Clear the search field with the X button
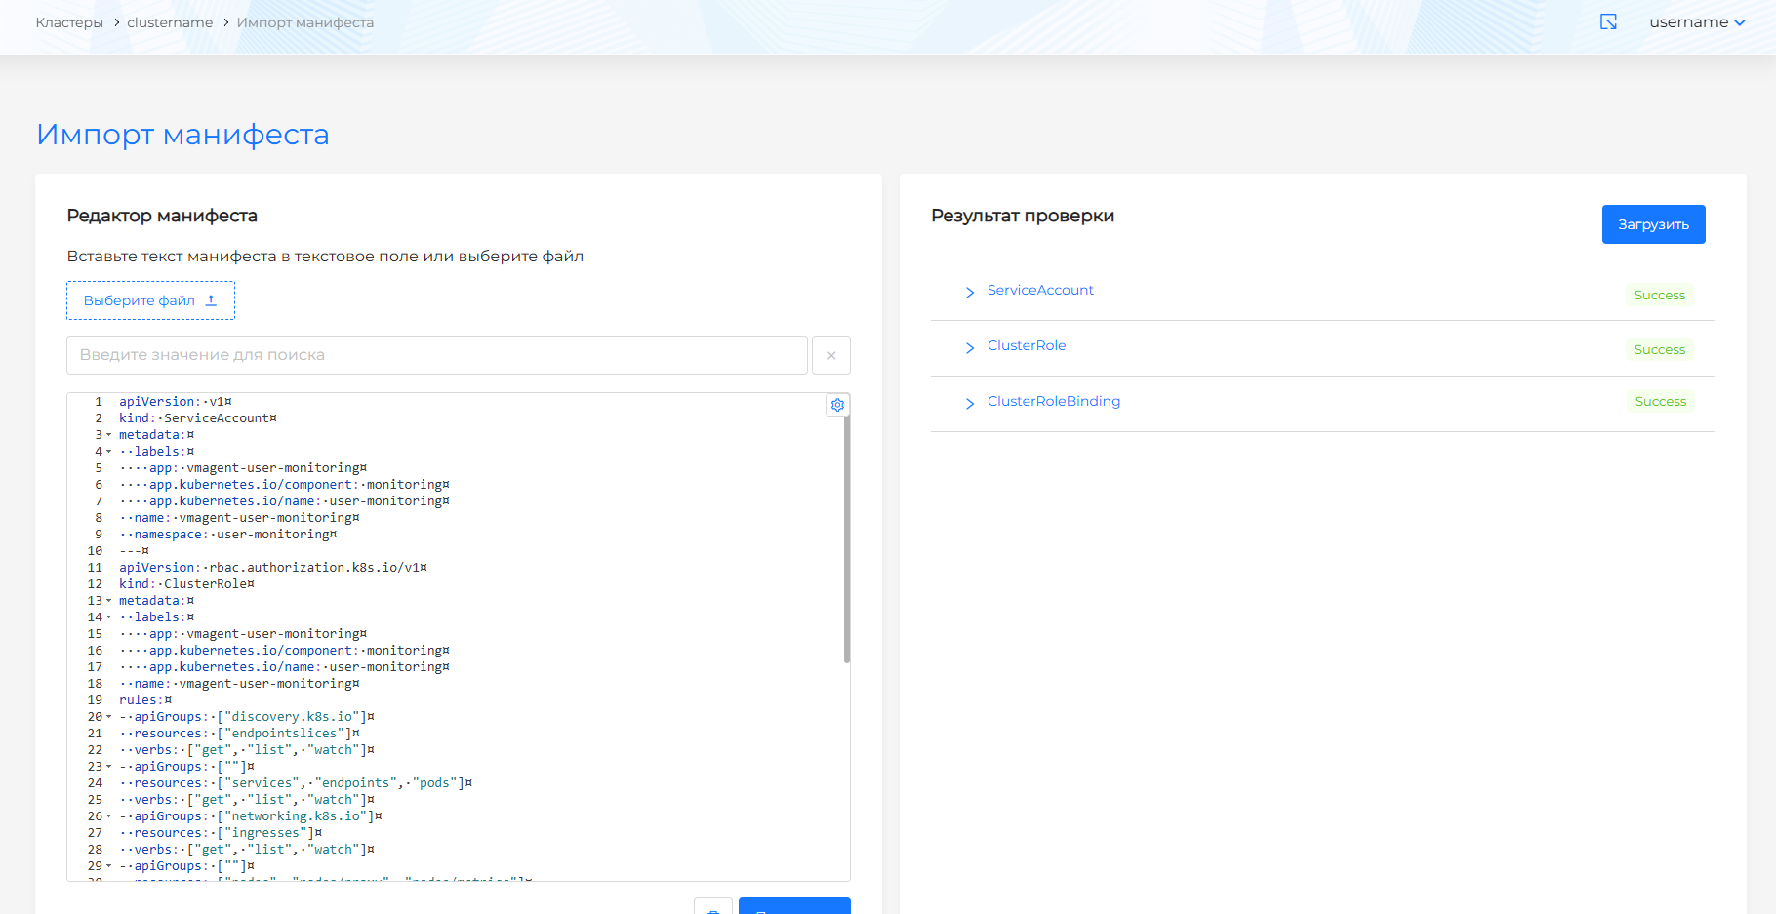This screenshot has width=1776, height=914. coord(830,355)
